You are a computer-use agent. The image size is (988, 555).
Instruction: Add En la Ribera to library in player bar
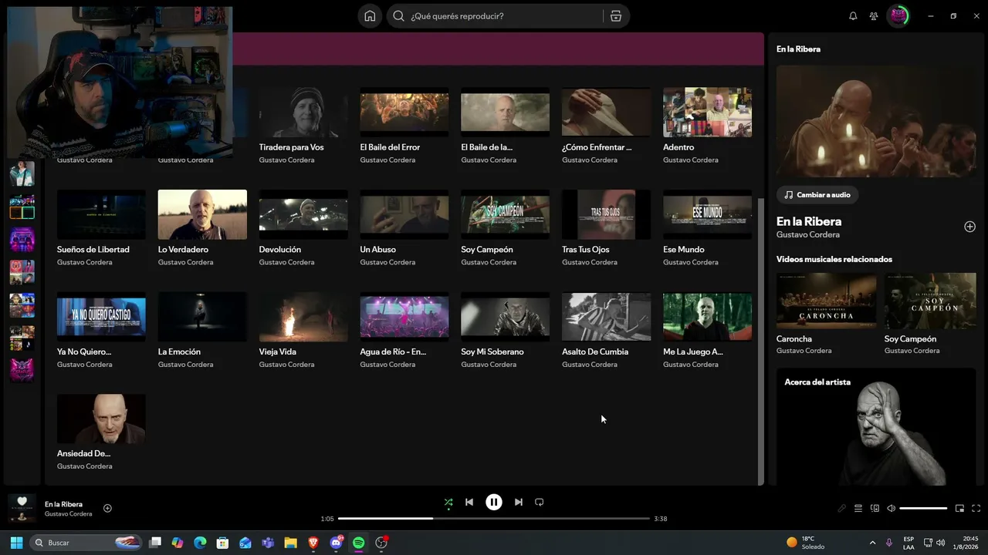107,509
